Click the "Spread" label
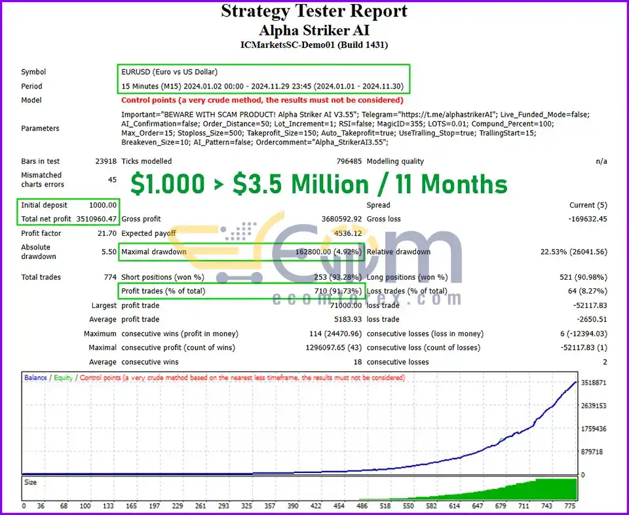The height and width of the screenshot is (515, 629). [x=378, y=205]
